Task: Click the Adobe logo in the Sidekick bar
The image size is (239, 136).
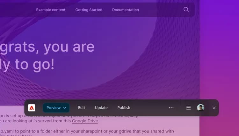Action: [32, 108]
